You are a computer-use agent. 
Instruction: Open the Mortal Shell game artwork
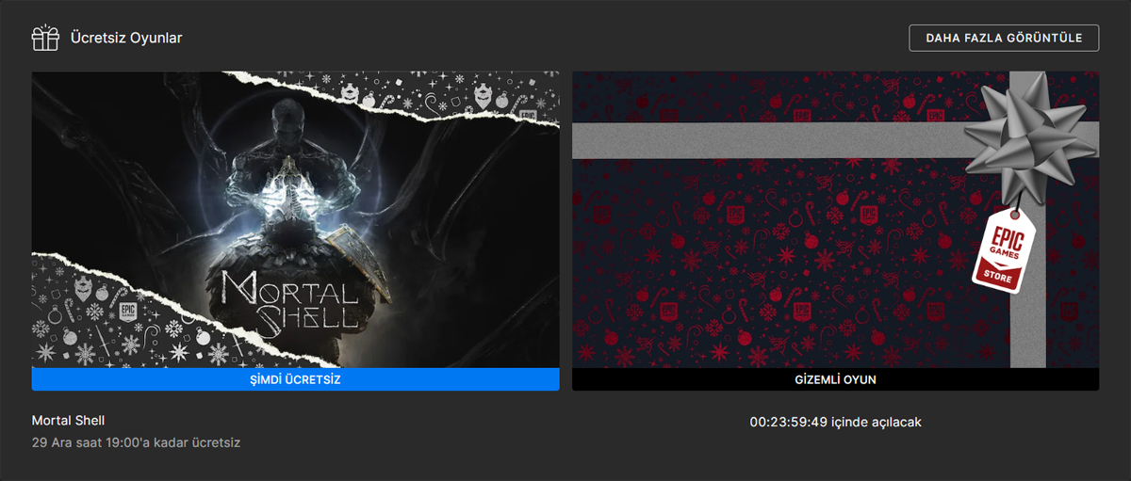[295, 219]
